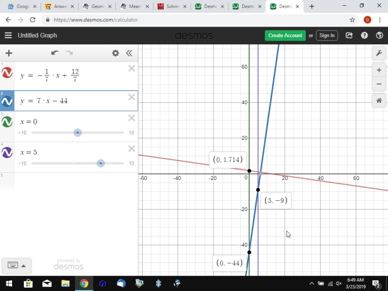Delete the x=5 expression
Viewport: 388px width, 291px height.
coord(131,148)
